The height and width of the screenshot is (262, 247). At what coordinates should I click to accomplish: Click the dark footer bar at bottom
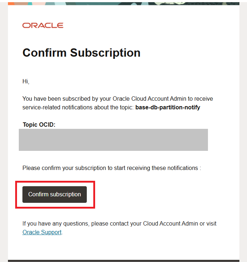coord(123,261)
